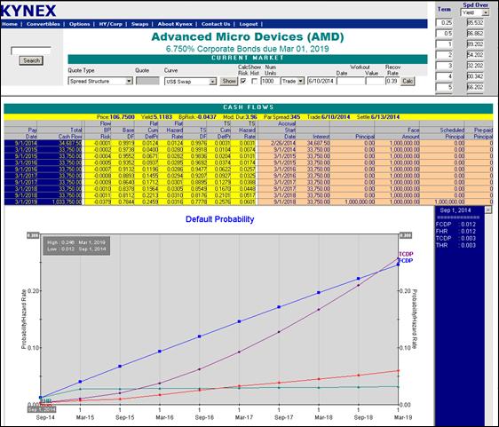Click the Term field showing 3

click(x=444, y=66)
